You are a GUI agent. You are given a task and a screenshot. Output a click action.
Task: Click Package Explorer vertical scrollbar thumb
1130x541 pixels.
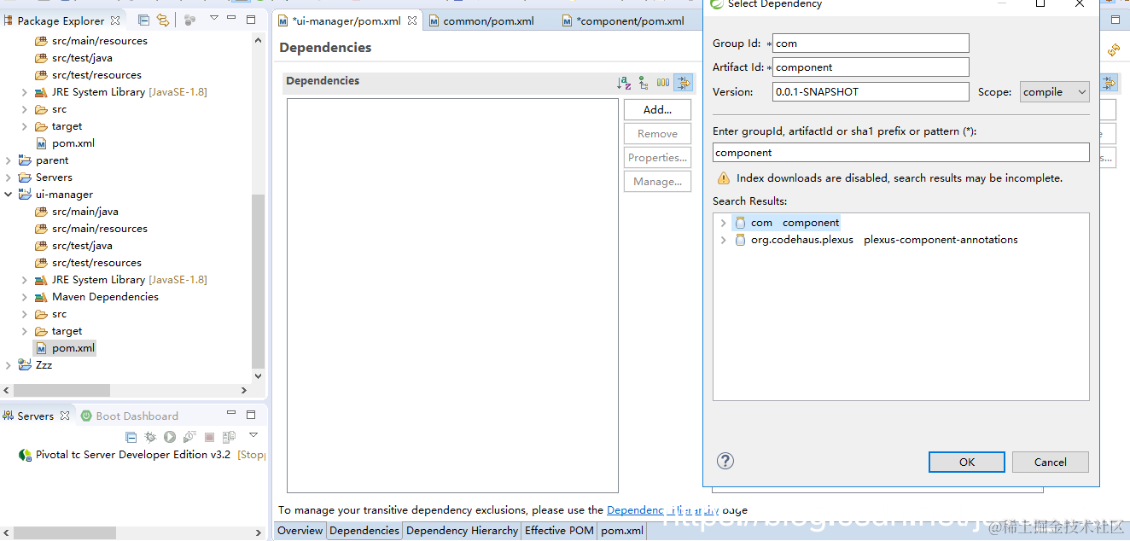point(259,281)
